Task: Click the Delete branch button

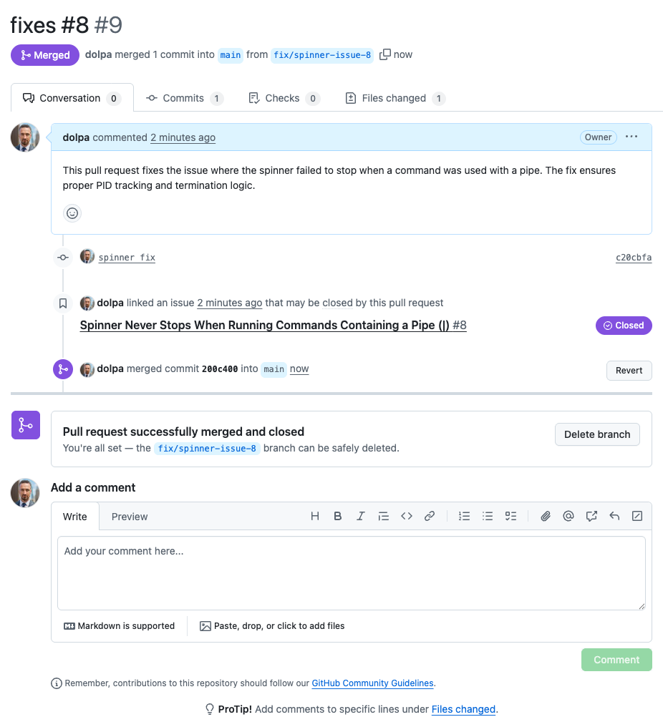Action: (x=597, y=434)
